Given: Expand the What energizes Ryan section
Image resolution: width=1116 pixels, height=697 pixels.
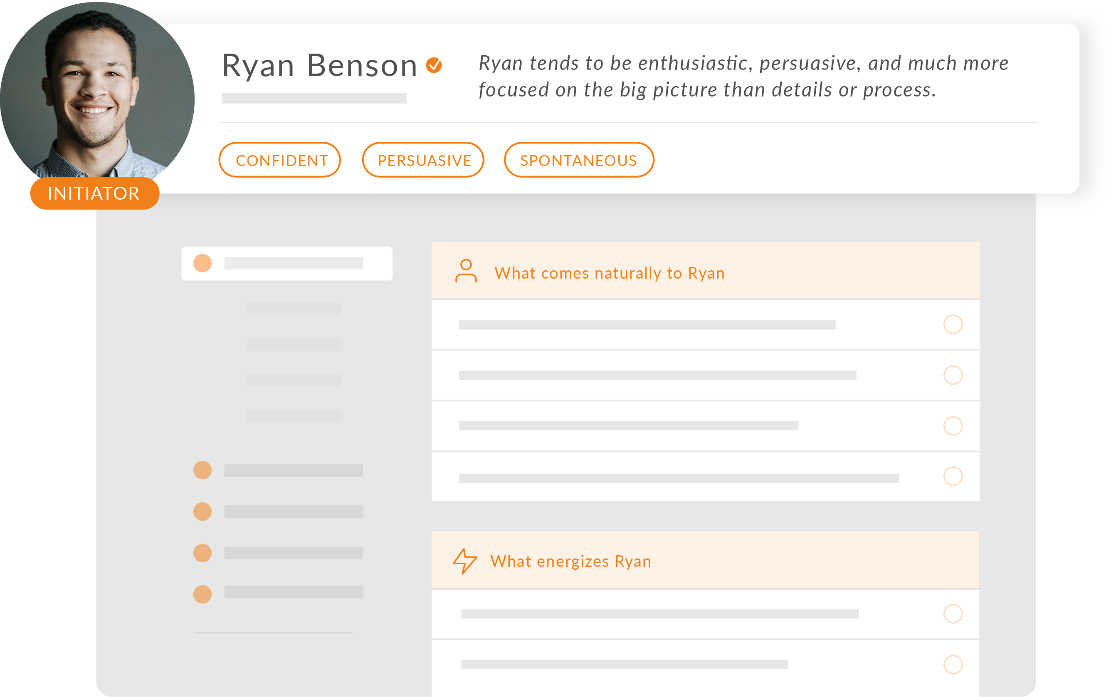Looking at the screenshot, I should click(570, 561).
